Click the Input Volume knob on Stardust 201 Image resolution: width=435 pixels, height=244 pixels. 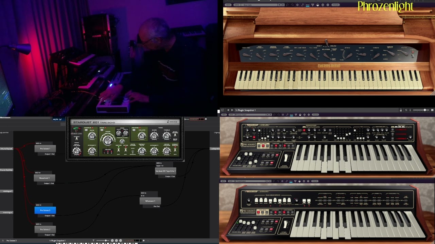pos(77,151)
